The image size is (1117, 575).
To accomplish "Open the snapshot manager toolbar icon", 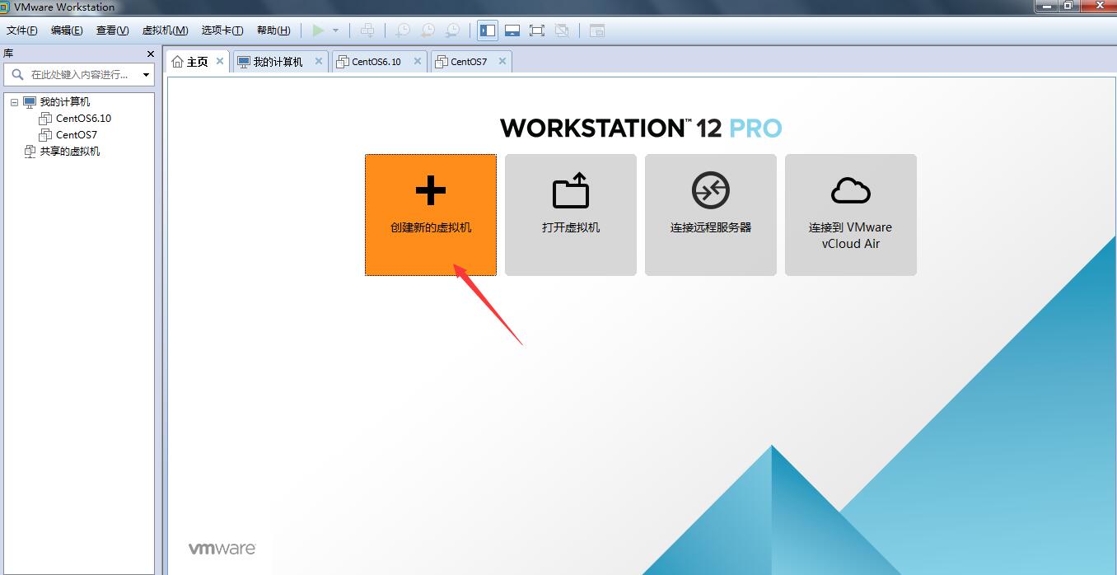I will click(x=452, y=30).
